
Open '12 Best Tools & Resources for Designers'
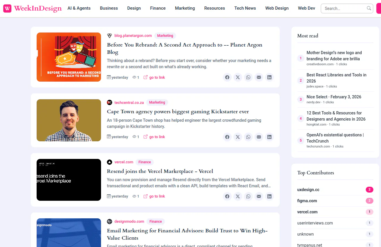(336, 116)
